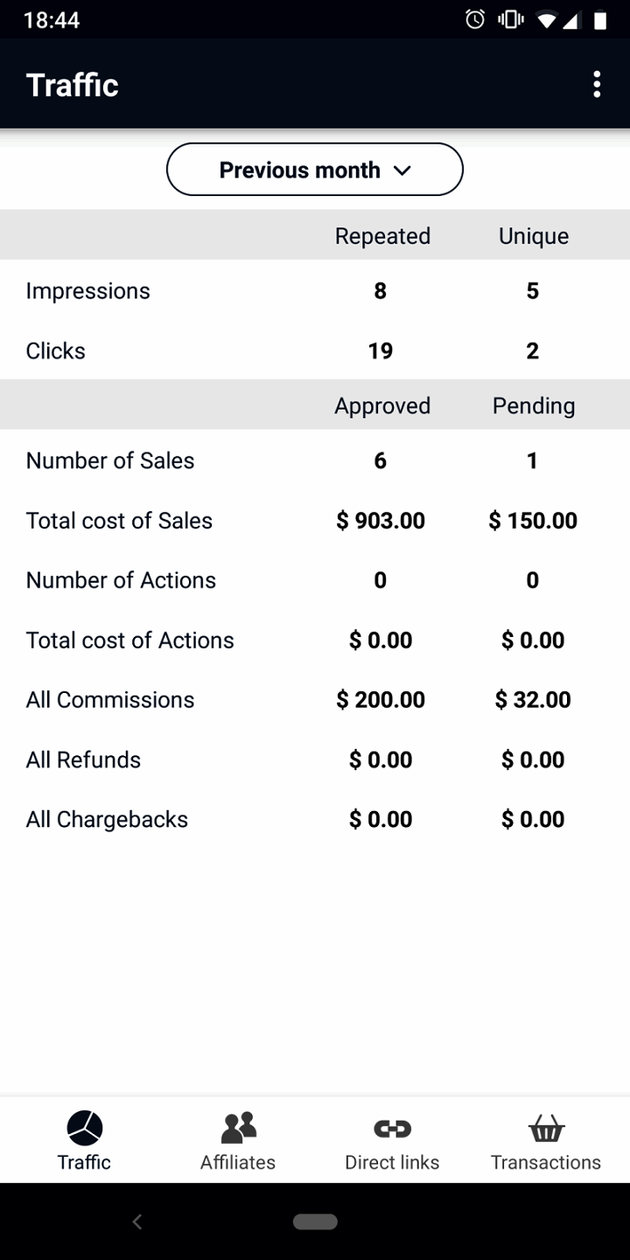Switch to the Affiliates tab label
630x1260 pixels.
(238, 1162)
